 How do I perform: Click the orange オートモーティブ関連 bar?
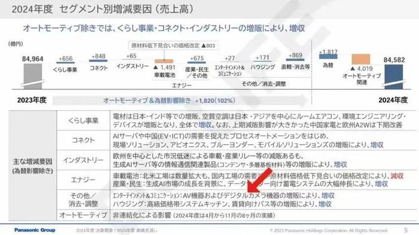pyautogui.click(x=361, y=59)
